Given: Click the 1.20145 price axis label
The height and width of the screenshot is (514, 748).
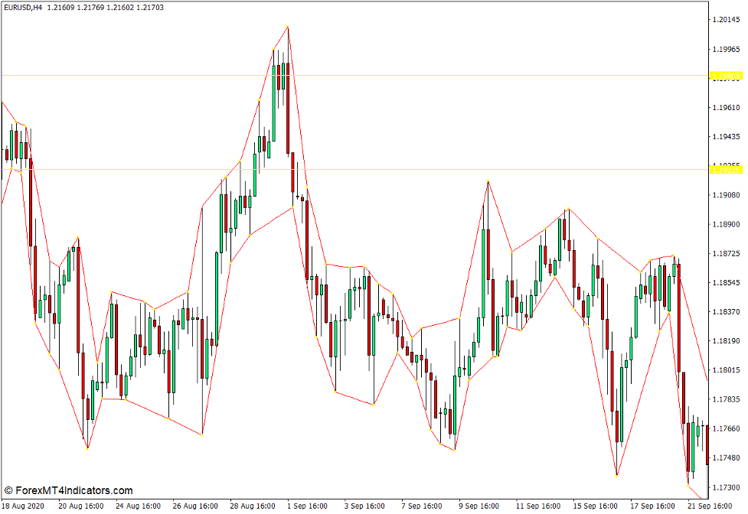Looking at the screenshot, I should pos(727,20).
